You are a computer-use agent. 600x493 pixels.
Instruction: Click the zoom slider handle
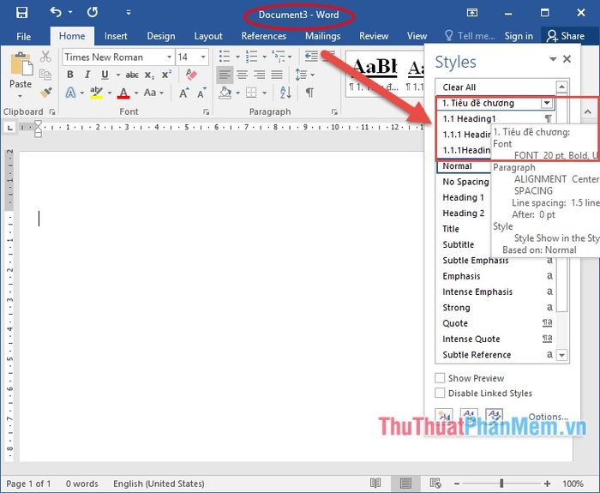(501, 483)
